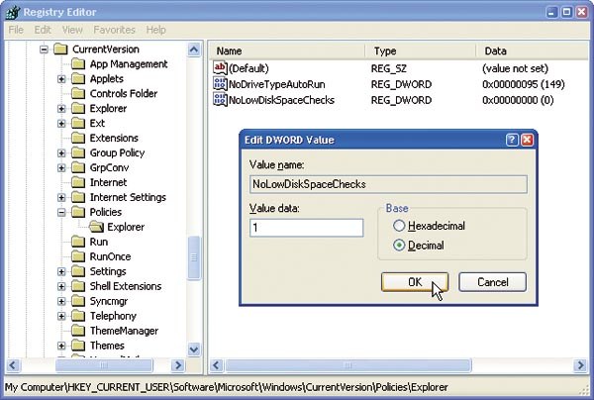Click the Controls Folder folder icon
Image resolution: width=594 pixels, height=400 pixels.
[78, 93]
